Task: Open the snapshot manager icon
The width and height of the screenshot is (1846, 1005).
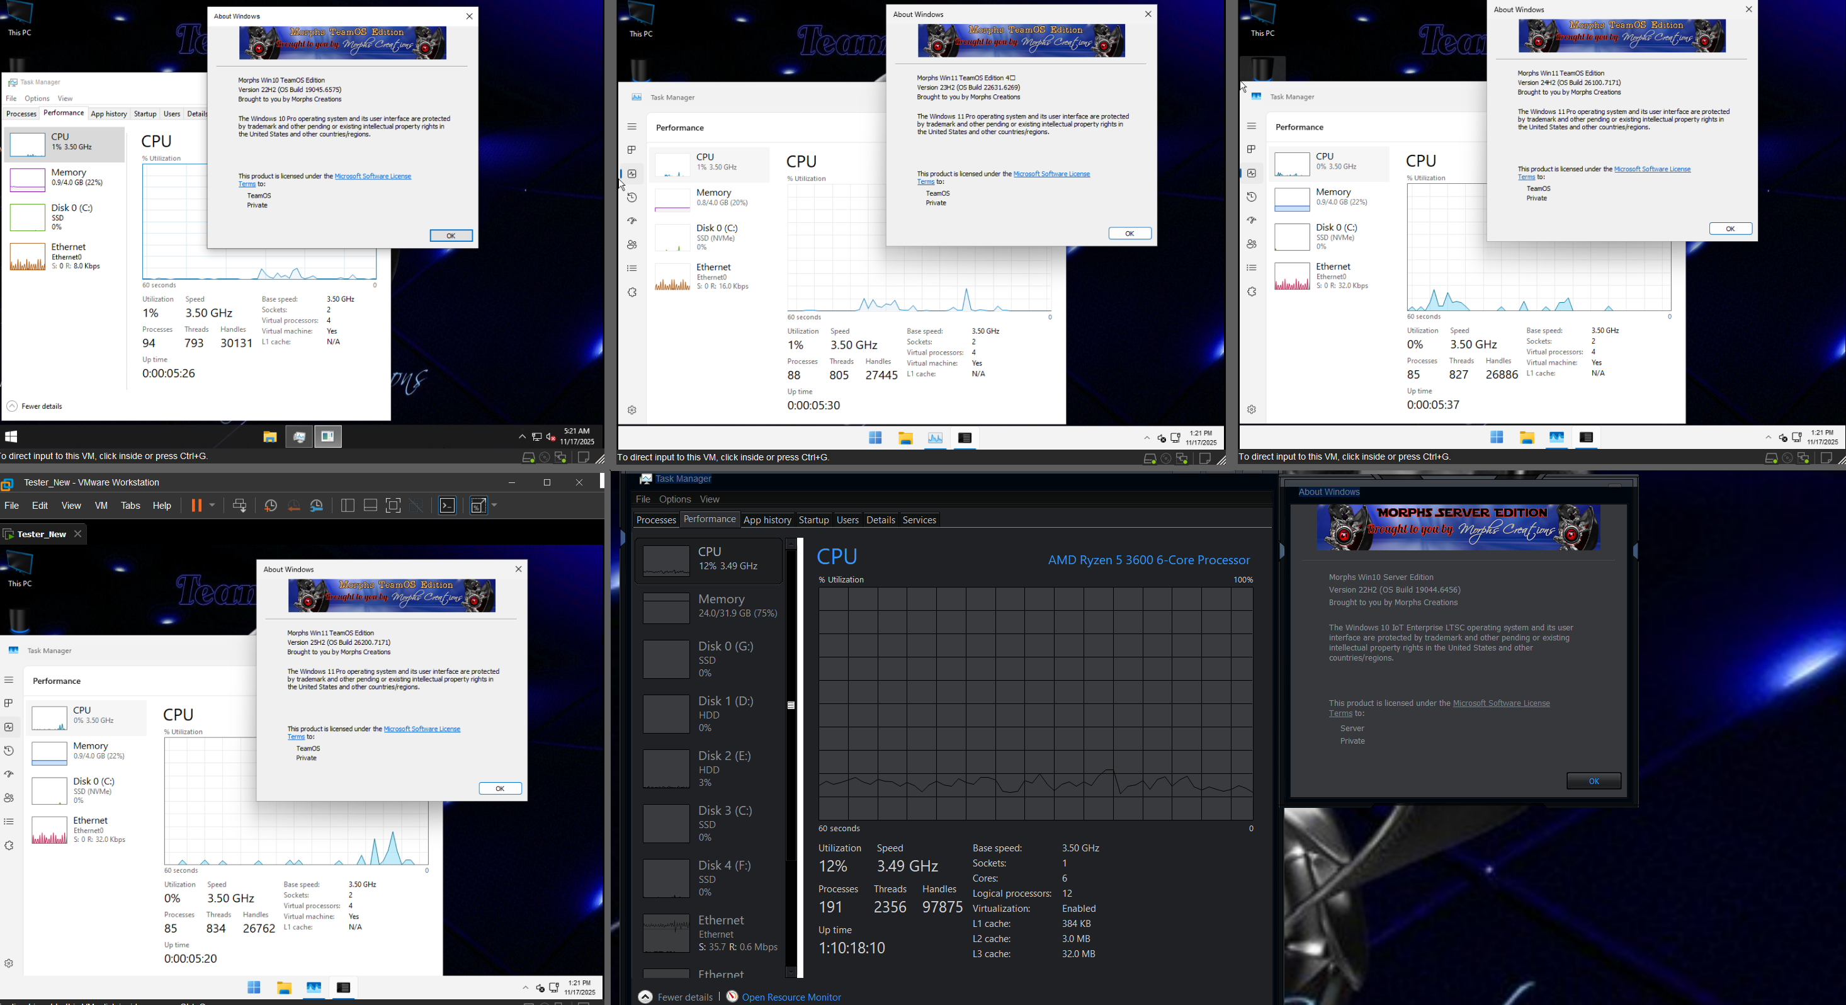Action: [x=317, y=506]
